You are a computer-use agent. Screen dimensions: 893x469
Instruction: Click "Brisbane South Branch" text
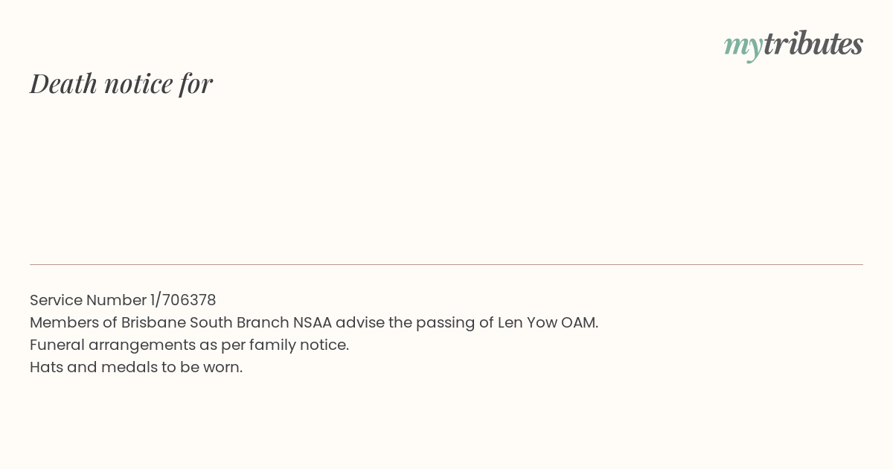(205, 322)
